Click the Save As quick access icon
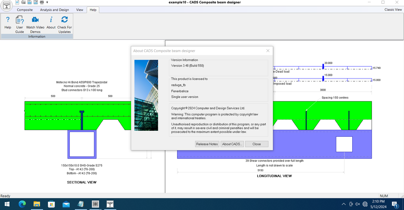The height and width of the screenshot is (210, 404). point(36,2)
